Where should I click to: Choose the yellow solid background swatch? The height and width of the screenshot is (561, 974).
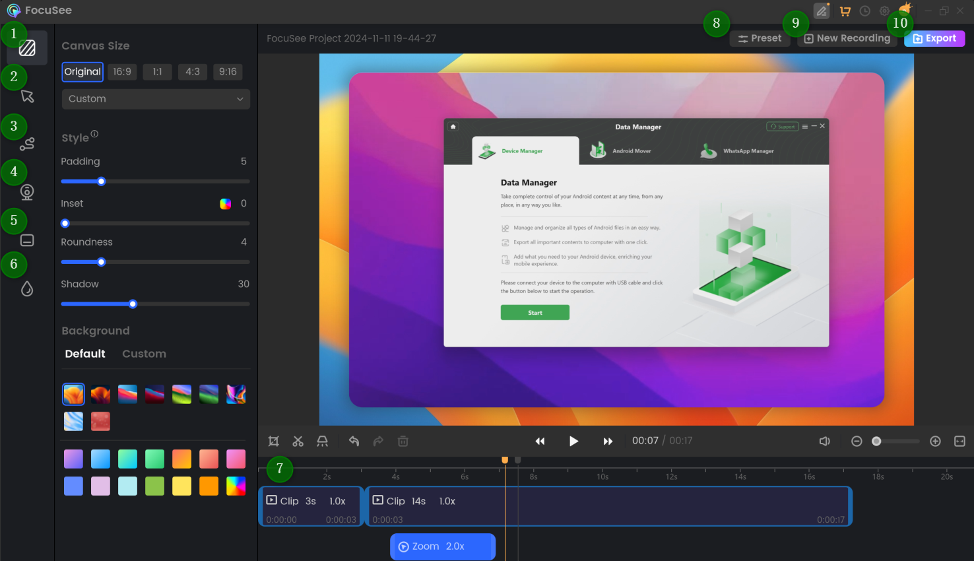click(x=181, y=486)
